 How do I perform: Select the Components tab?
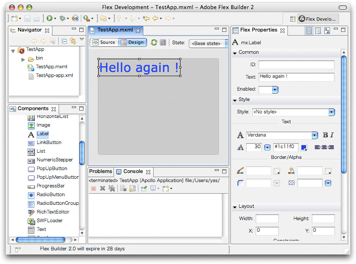point(33,109)
